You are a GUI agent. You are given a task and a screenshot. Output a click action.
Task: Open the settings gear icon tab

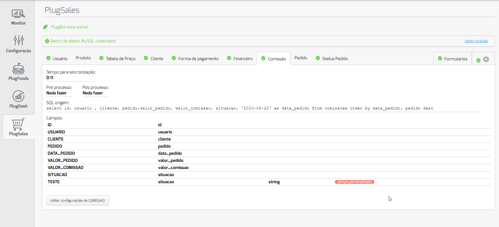(x=486, y=59)
